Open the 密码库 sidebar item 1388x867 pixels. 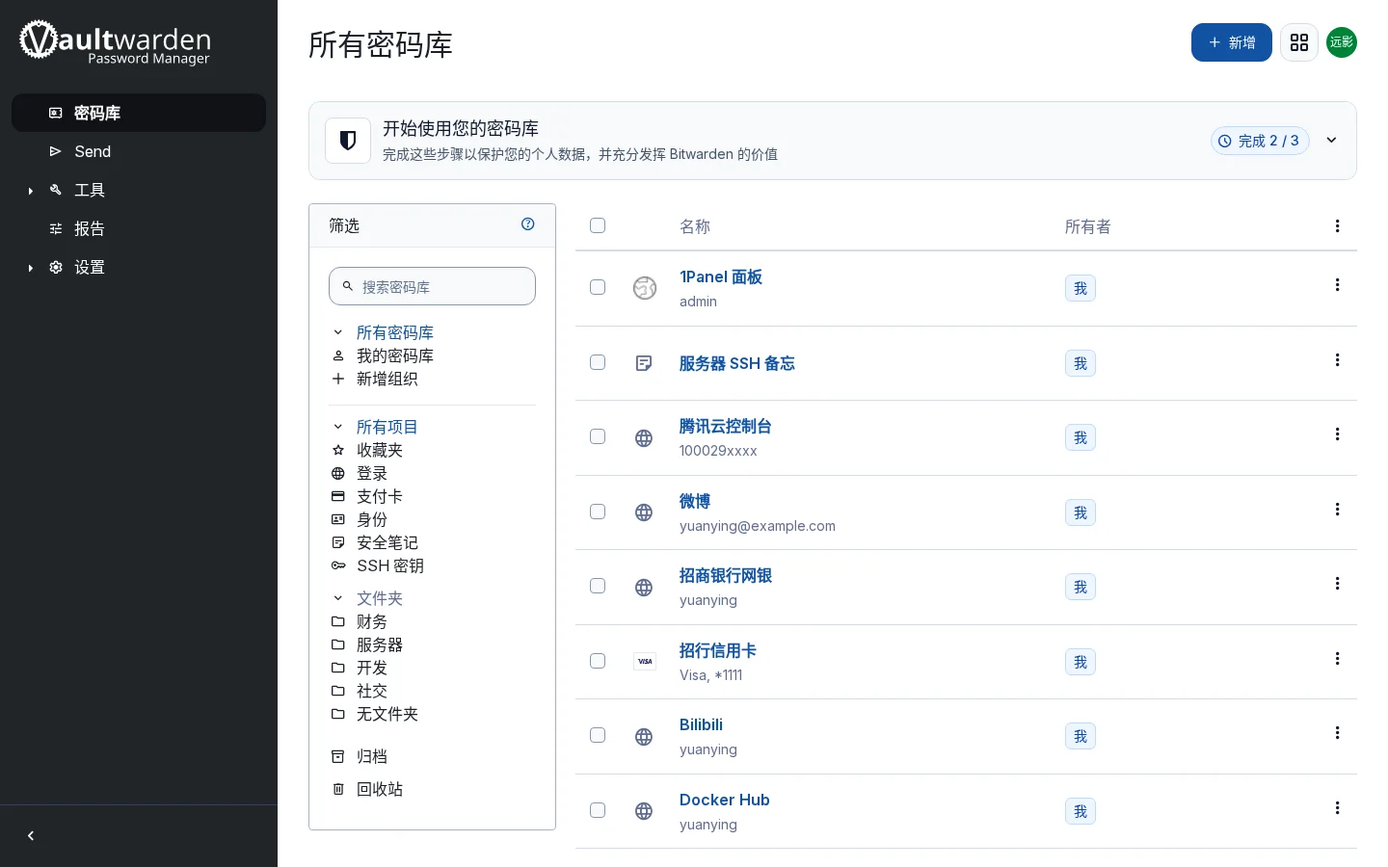tap(139, 113)
